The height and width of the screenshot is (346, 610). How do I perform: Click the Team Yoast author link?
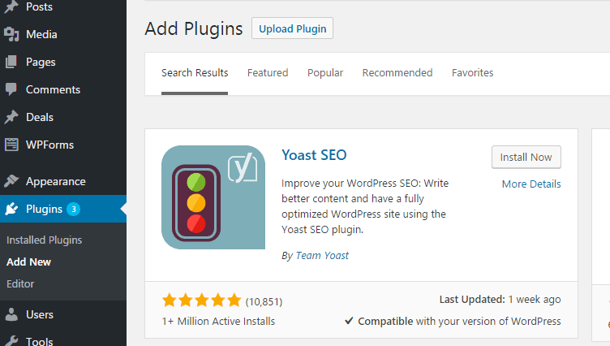pos(322,256)
